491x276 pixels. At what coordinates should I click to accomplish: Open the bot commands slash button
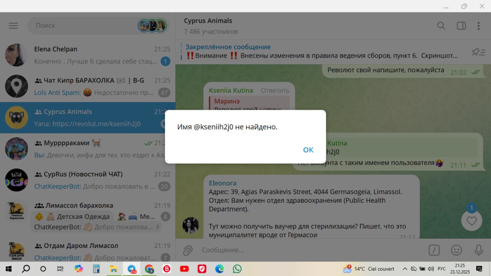tap(434, 250)
